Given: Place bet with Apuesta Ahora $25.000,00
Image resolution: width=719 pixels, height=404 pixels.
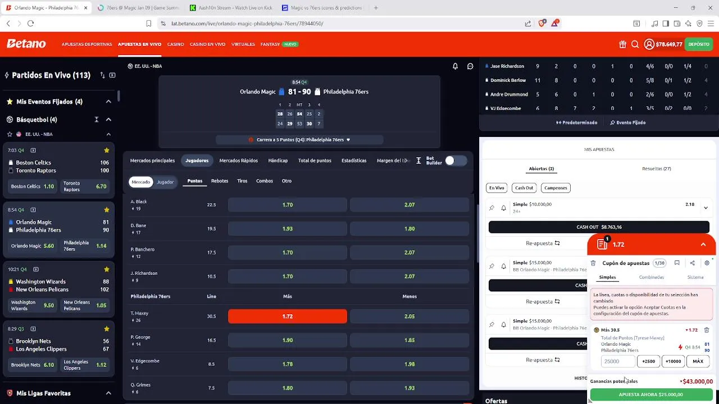Looking at the screenshot, I should click(651, 394).
